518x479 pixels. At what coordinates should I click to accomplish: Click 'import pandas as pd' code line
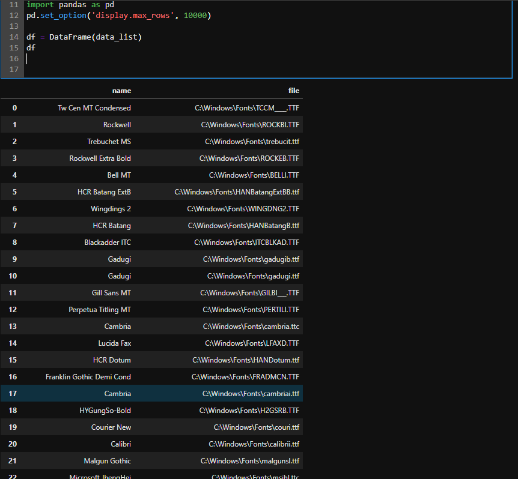pos(70,5)
